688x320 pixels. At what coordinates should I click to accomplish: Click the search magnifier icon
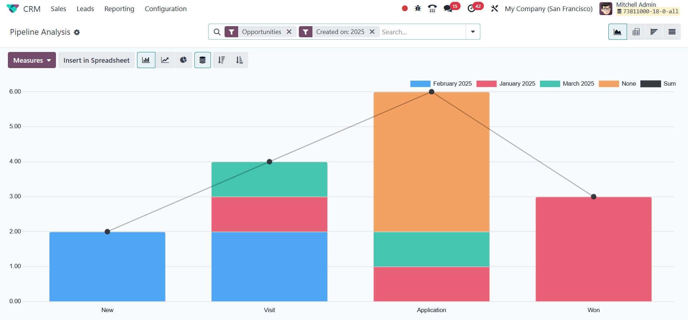217,32
